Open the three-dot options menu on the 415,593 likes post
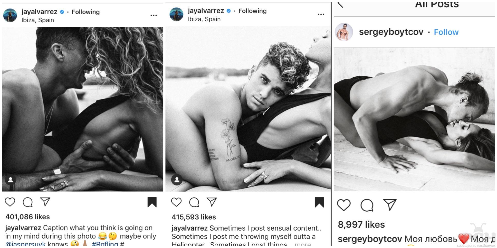Image resolution: width=497 pixels, height=248 pixels. coord(321,14)
